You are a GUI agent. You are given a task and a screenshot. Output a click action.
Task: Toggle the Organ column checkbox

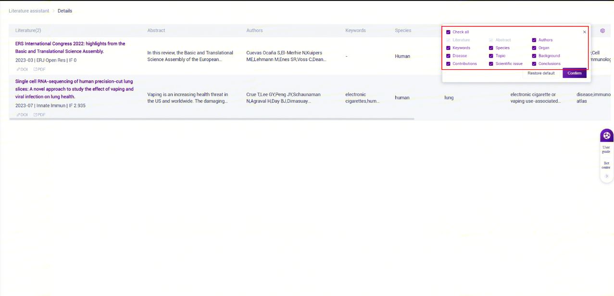click(x=534, y=48)
